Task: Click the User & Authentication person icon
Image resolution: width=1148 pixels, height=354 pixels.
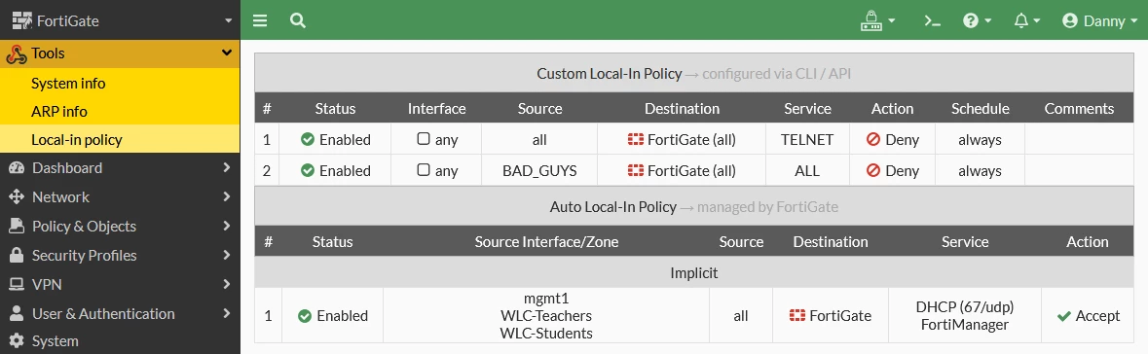Action: tap(17, 314)
